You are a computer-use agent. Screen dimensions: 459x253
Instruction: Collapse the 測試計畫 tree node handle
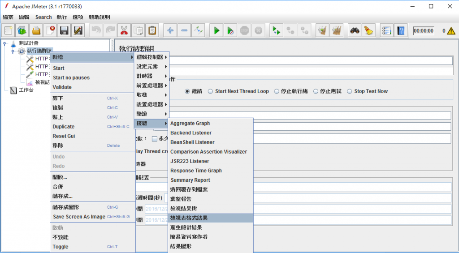tap(4, 44)
